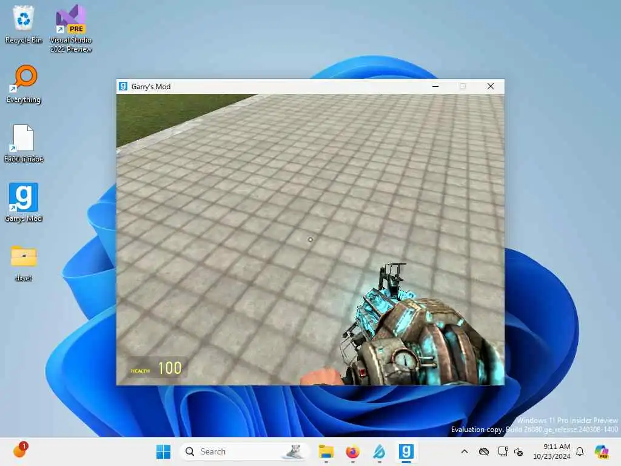Open the Recycle Bin desktop icon
621x466 pixels.
click(x=24, y=24)
